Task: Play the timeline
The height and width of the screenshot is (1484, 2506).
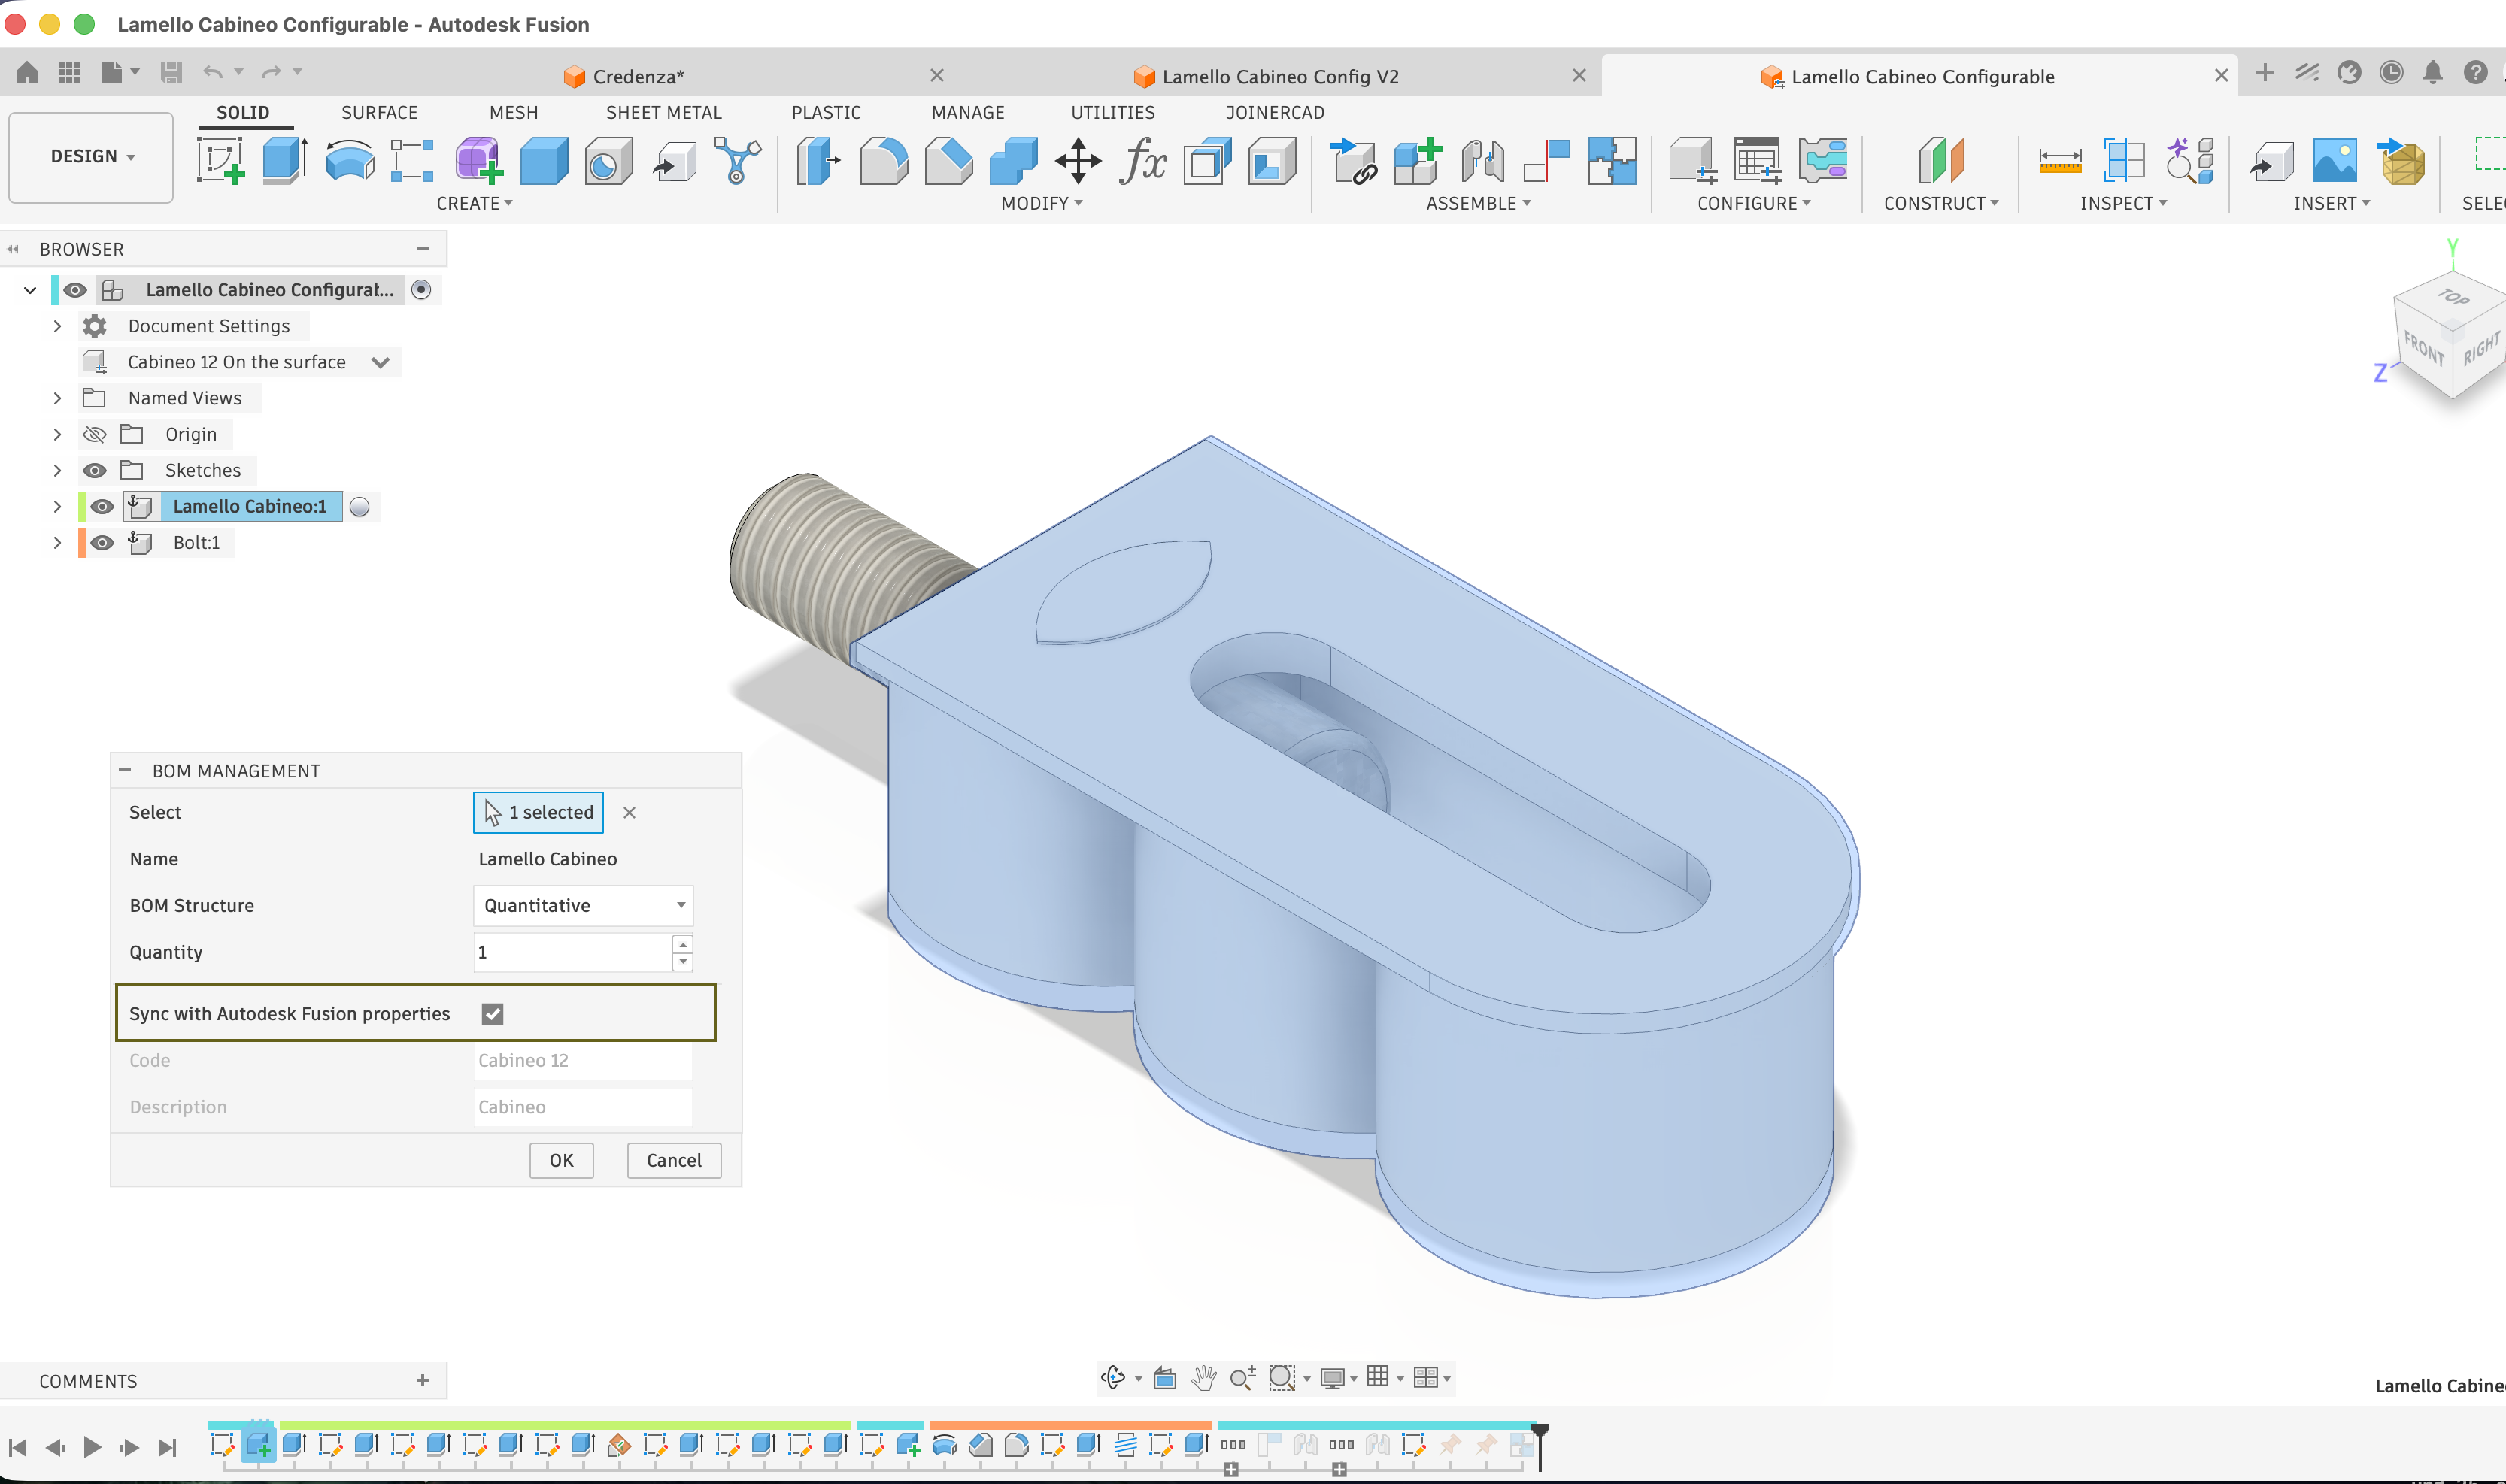Action: click(x=92, y=1447)
